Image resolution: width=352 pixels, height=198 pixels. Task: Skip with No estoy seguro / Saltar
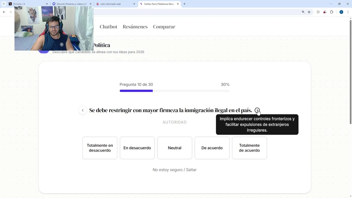click(175, 170)
